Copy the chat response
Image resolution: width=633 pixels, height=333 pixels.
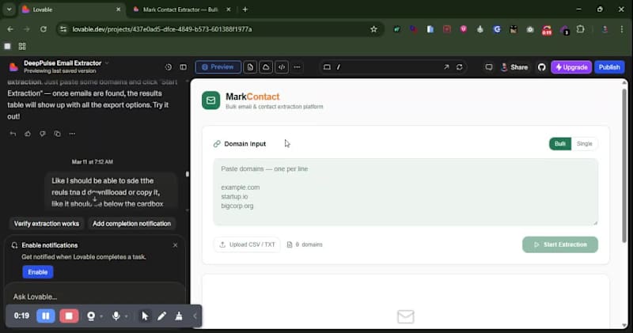[x=57, y=134]
